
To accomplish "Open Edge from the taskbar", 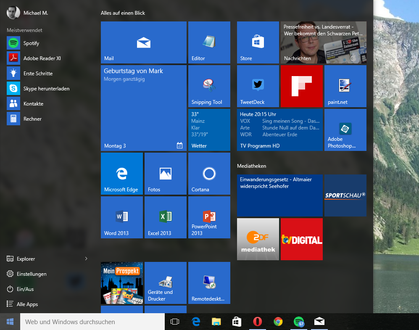I will pos(196,322).
